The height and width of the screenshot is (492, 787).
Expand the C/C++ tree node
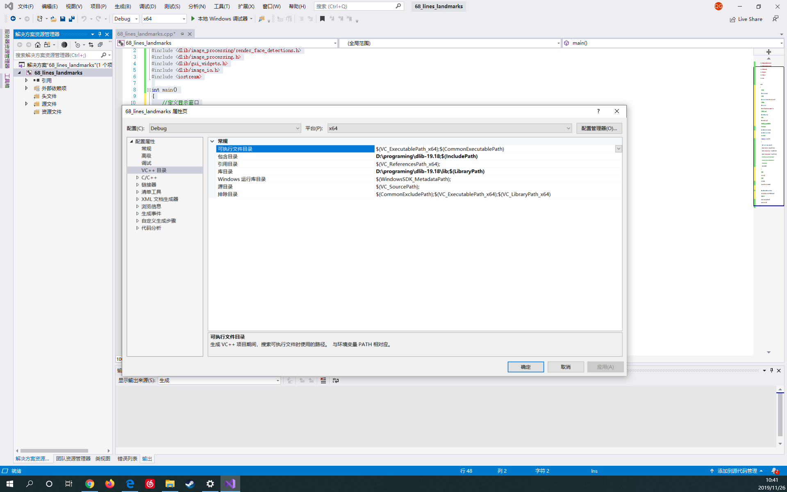pos(138,178)
